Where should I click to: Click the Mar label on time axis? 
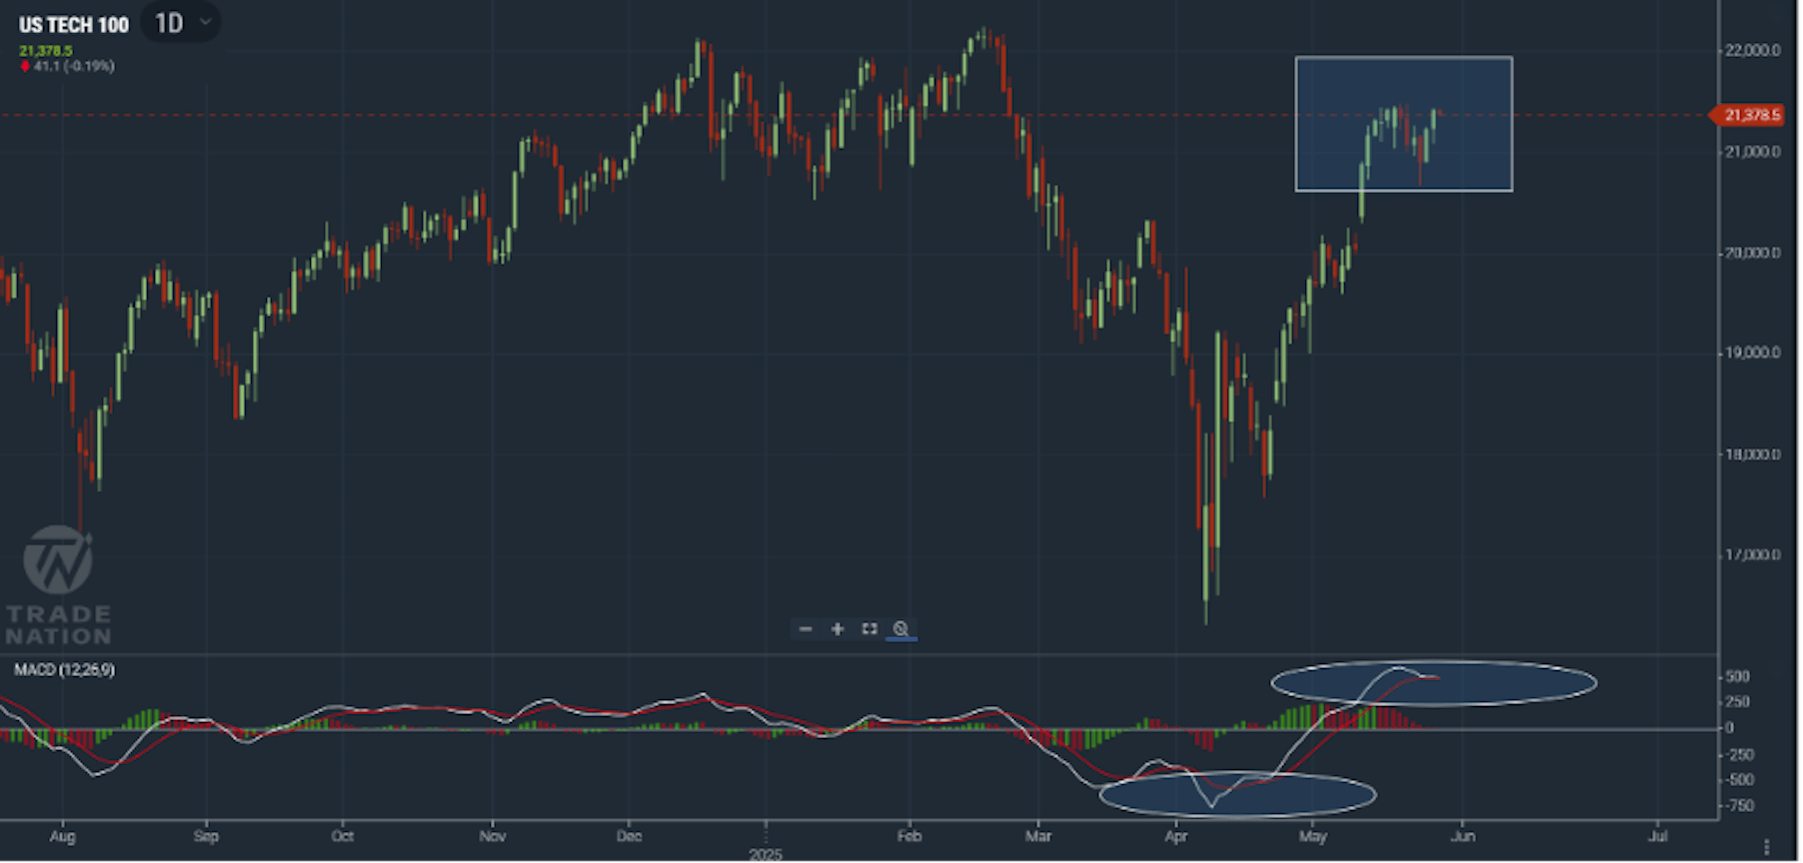1038,836
